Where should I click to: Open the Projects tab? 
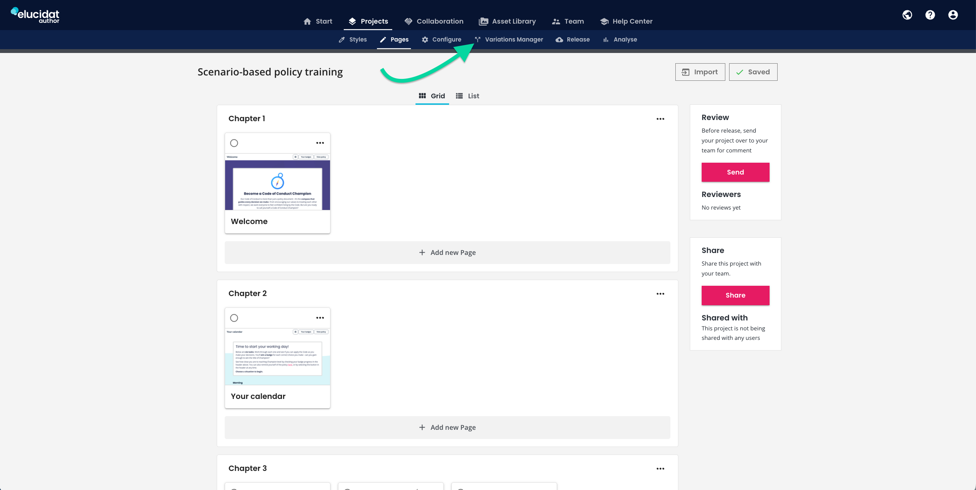tap(368, 21)
